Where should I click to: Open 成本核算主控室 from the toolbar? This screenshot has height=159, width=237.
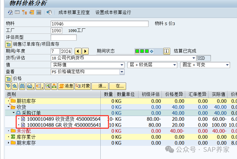pyautogui.click(x=74, y=12)
